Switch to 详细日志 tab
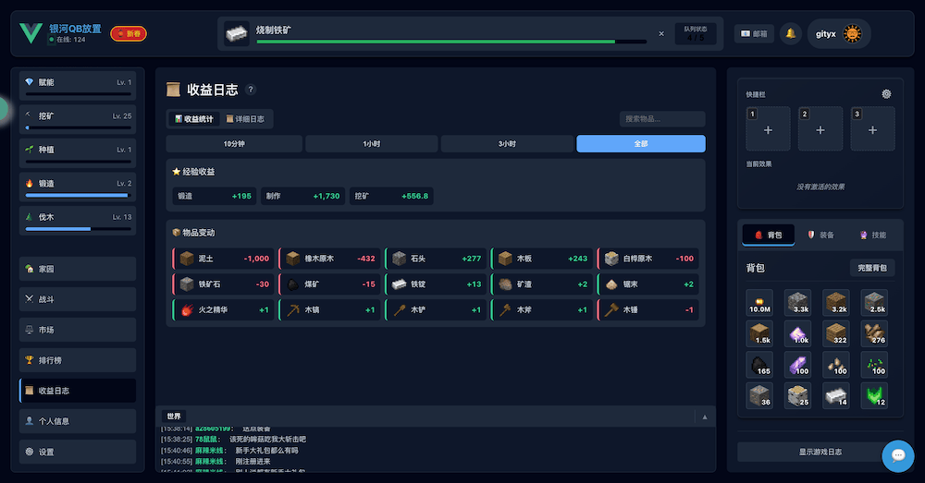This screenshot has height=483, width=925. coord(246,119)
